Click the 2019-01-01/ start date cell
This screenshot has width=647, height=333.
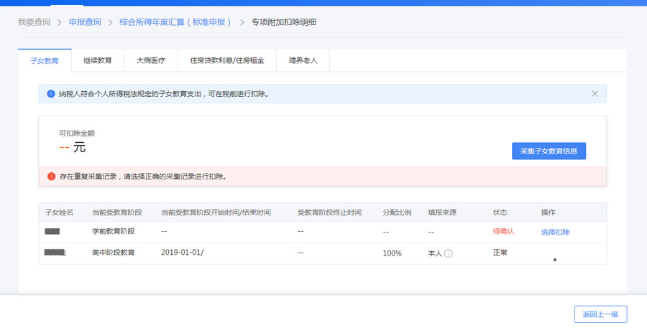pyautogui.click(x=183, y=253)
